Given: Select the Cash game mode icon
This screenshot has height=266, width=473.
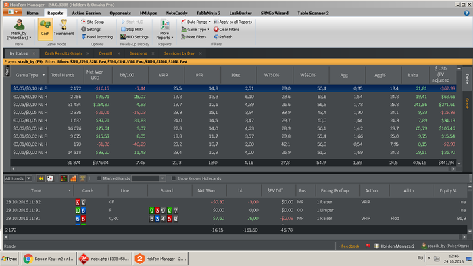Looking at the screenshot, I should [45, 28].
